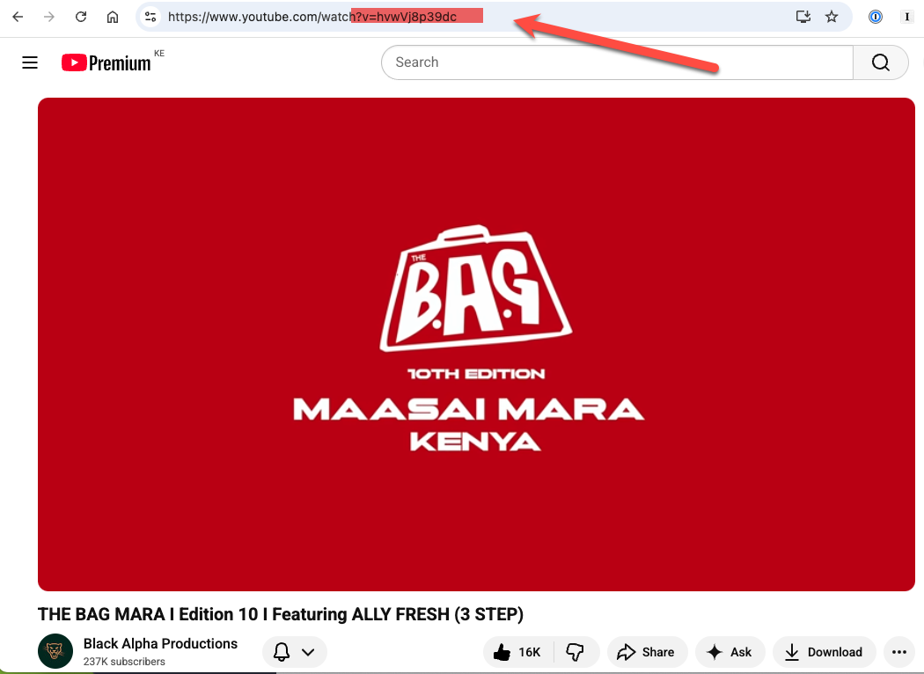The height and width of the screenshot is (674, 924).
Task: Open the three-dot more actions menu
Action: coord(899,651)
